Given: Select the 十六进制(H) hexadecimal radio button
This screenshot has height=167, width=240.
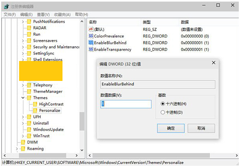Looking at the screenshot, I should [162, 104].
